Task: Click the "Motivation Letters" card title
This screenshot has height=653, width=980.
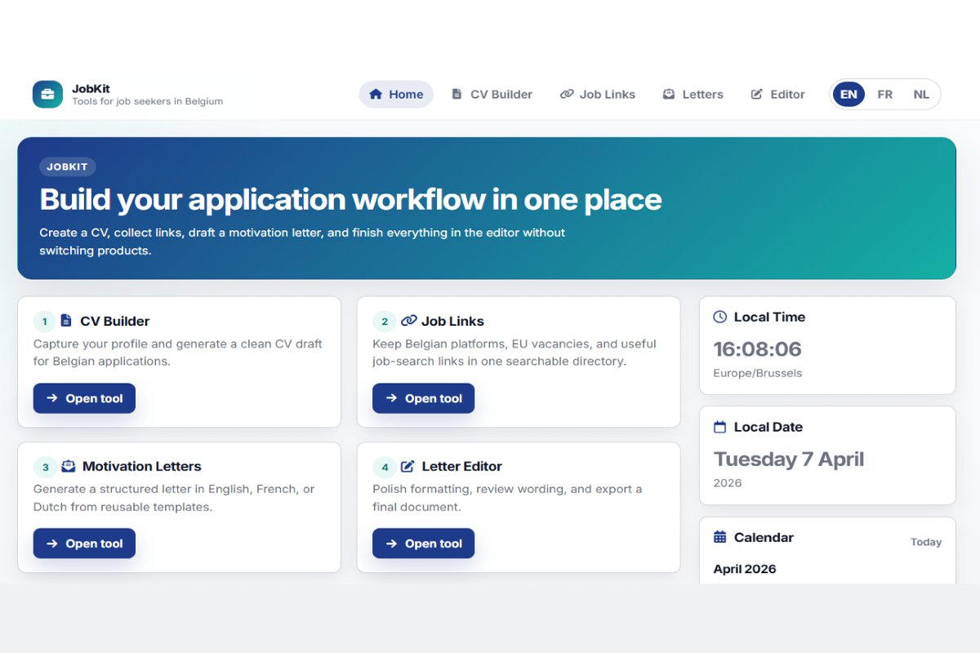Action: pos(142,466)
